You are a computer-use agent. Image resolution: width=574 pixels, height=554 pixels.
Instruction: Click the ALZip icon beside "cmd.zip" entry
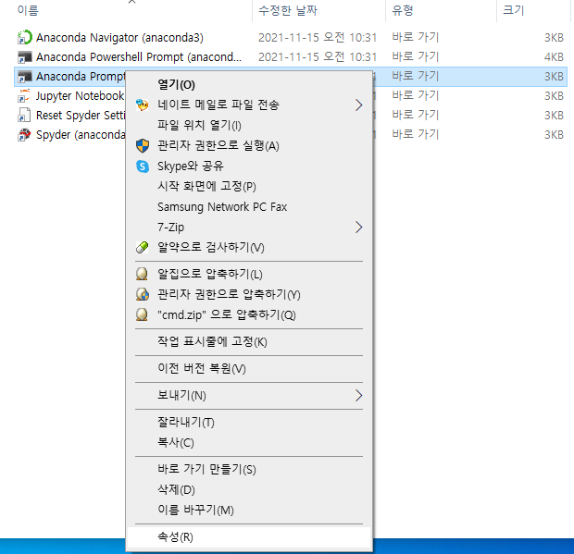point(142,314)
